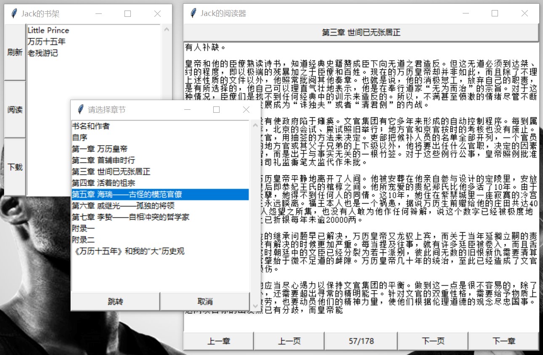The image size is (543, 355).
Task: Minimize the Jack的书架 window
Action: (99, 14)
